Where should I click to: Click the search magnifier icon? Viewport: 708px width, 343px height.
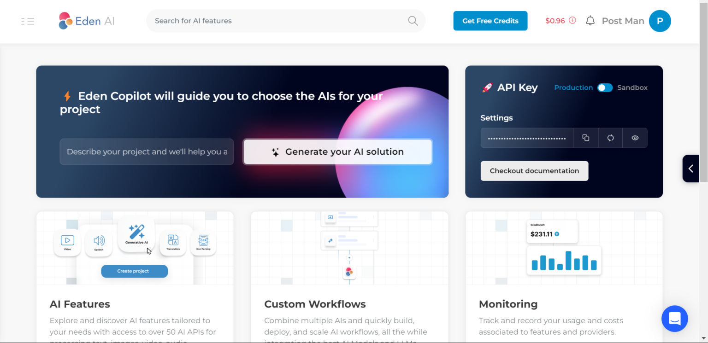pyautogui.click(x=413, y=21)
